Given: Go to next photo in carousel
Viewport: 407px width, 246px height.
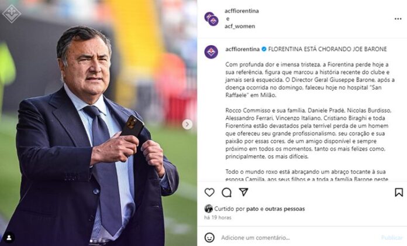Looking at the screenshot, I should [187, 124].
